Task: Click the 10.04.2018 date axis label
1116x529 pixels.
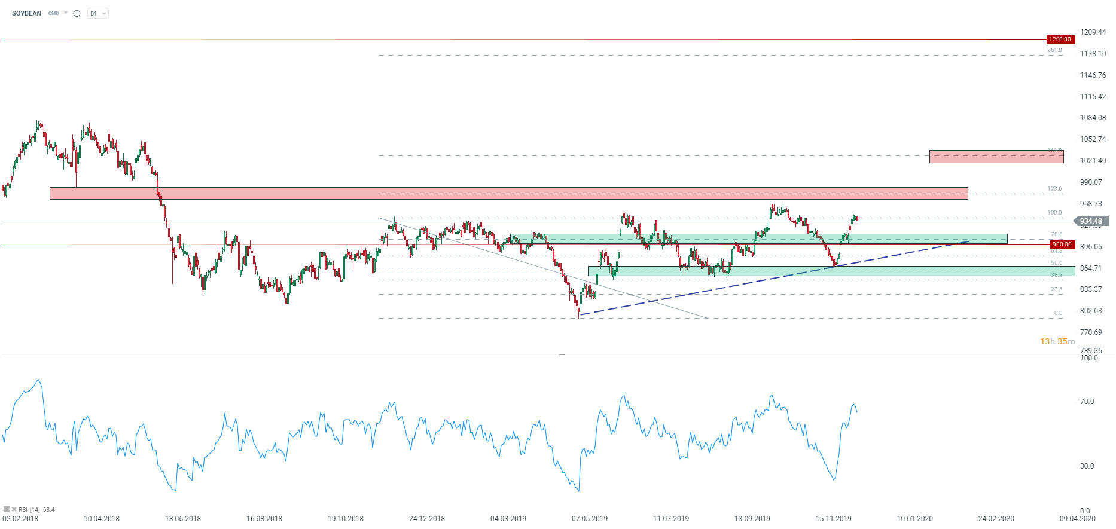Action: click(102, 519)
